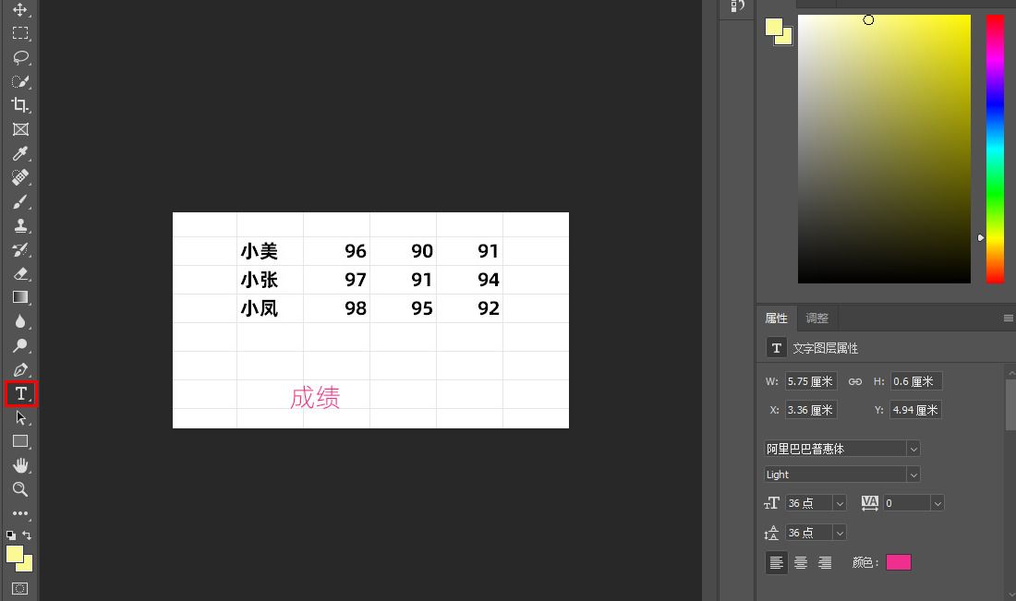Click the rainbow hue slider bar
The width and height of the screenshot is (1016, 601).
[x=995, y=149]
